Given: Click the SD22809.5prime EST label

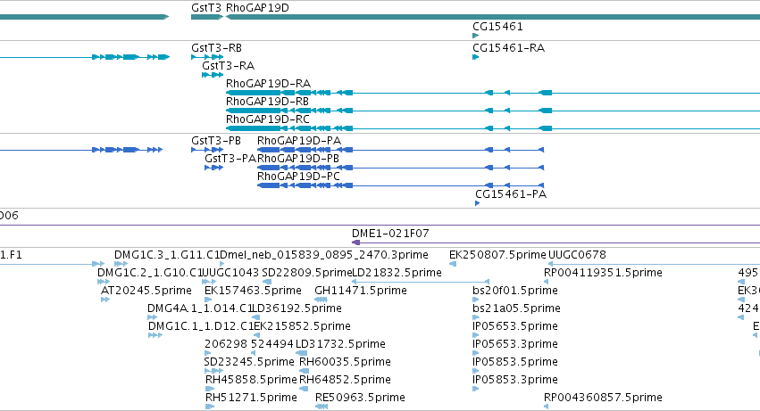Looking at the screenshot, I should click(306, 273).
